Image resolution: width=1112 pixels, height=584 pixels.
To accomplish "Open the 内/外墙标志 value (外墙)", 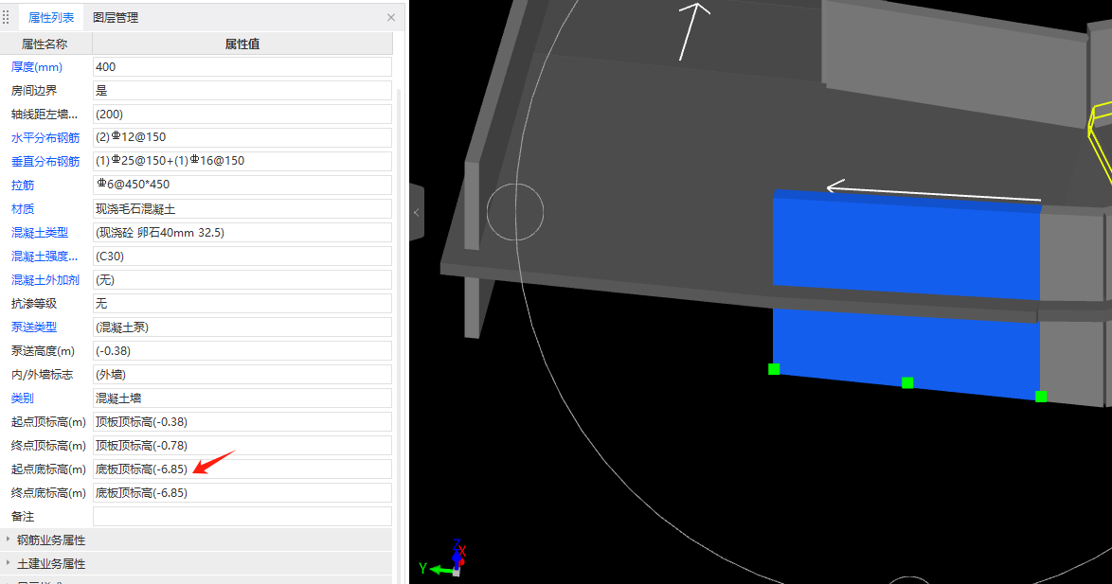I will pos(242,374).
